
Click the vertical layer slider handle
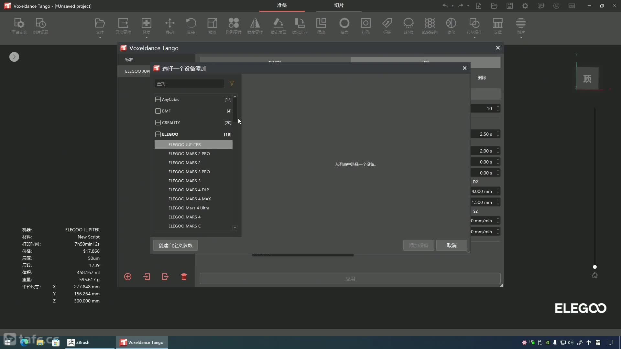(594, 267)
